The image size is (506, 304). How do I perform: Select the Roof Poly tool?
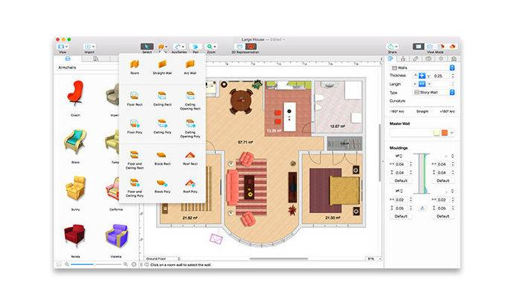pos(190,185)
